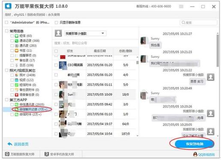Select 微信附件 (2万+) tree item
Screen dimensions: 221x160
(30, 114)
